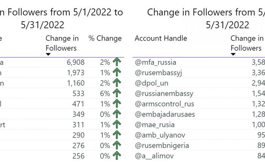Select the @a__alimov account row

[199, 156]
